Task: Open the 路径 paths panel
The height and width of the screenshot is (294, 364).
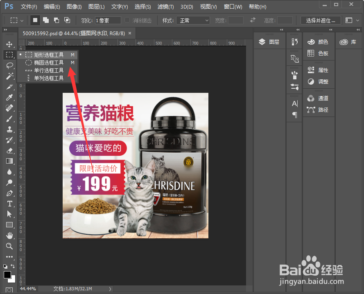Action: pyautogui.click(x=318, y=110)
